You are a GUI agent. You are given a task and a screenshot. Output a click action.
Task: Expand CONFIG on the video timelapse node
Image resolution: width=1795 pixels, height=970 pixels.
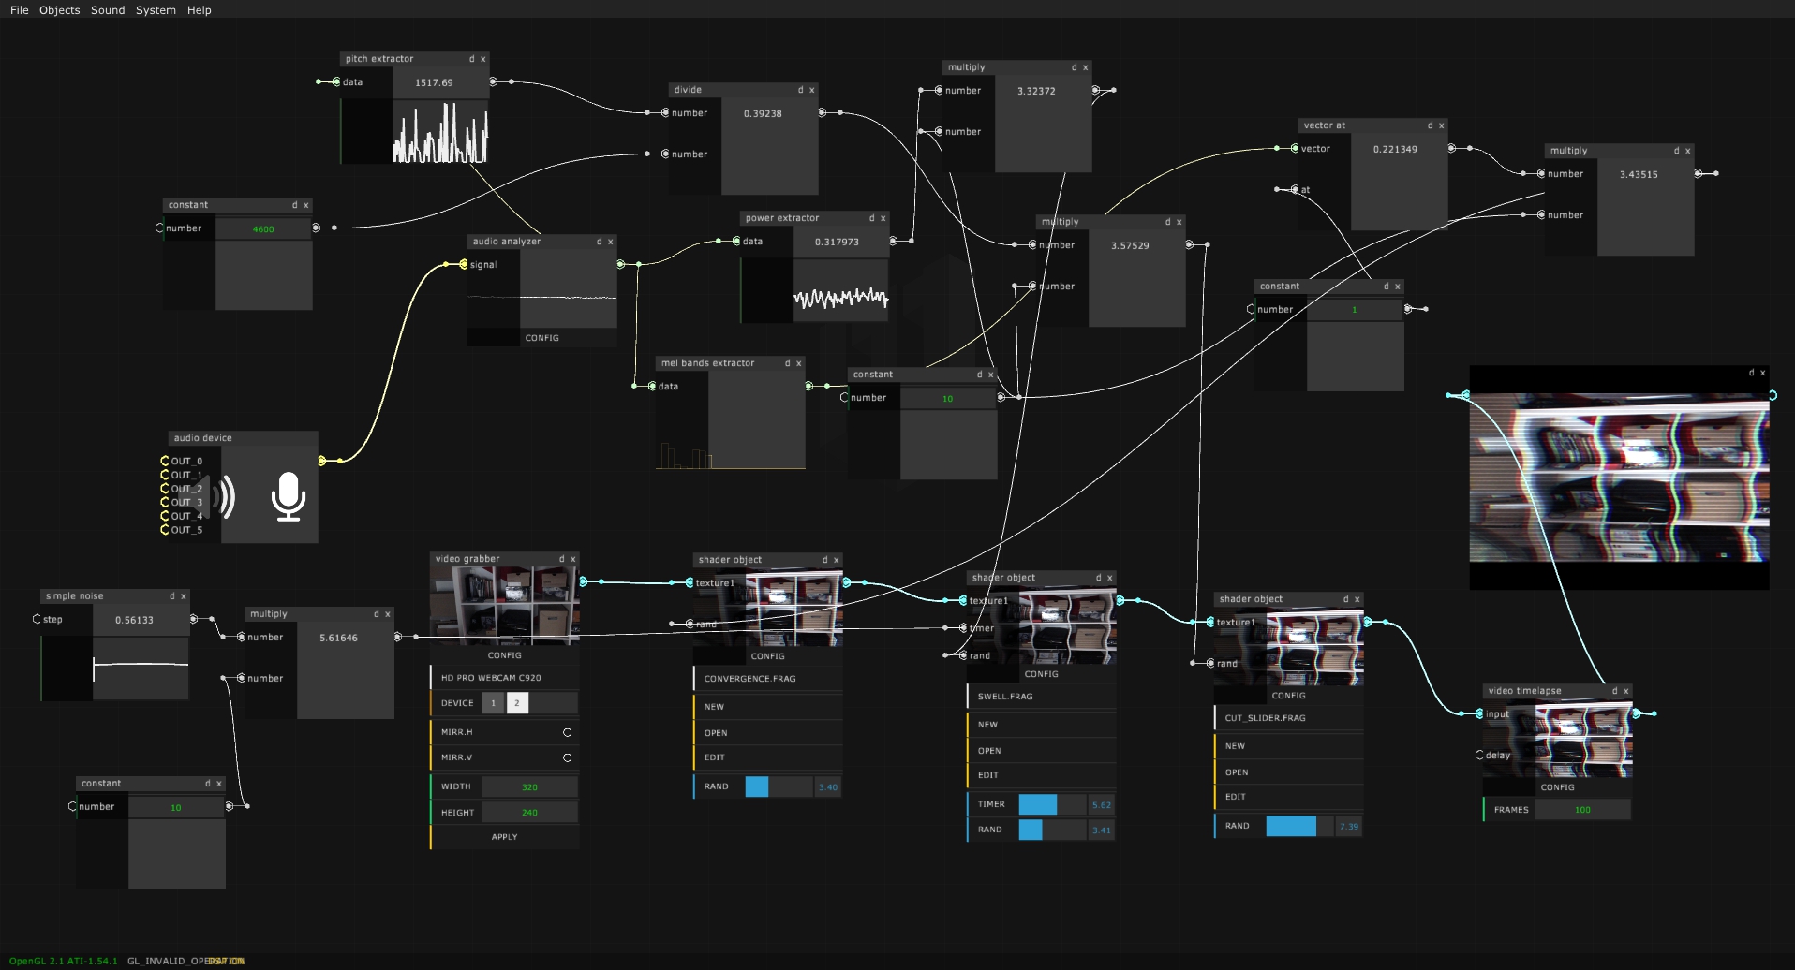(1556, 787)
